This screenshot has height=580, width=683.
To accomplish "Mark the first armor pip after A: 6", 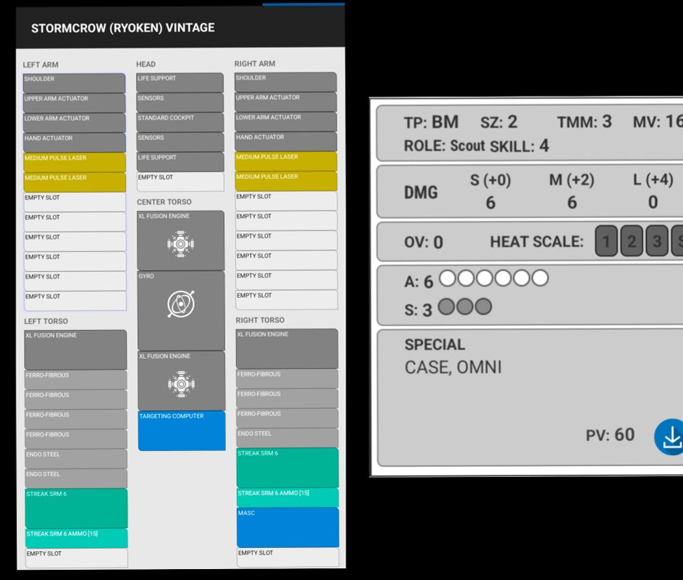I will point(447,278).
